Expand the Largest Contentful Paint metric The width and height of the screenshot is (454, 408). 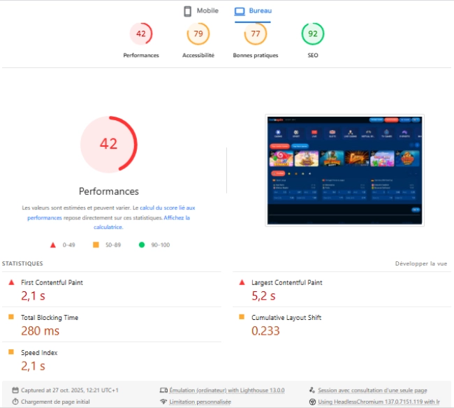[286, 283]
